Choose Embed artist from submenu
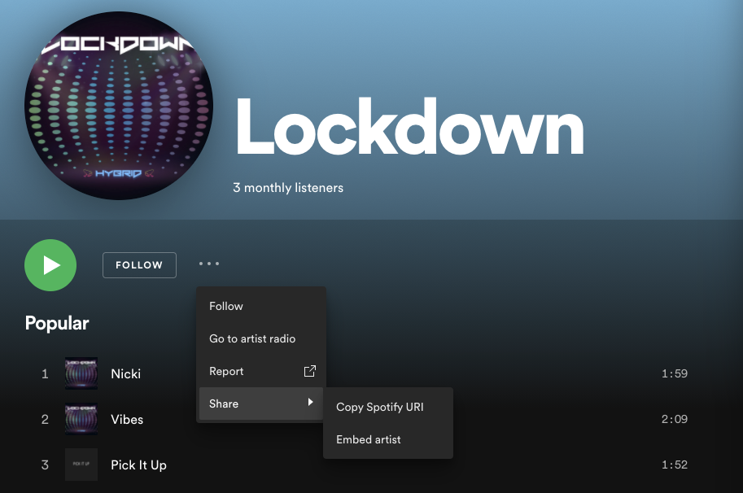This screenshot has width=743, height=493. click(x=369, y=439)
